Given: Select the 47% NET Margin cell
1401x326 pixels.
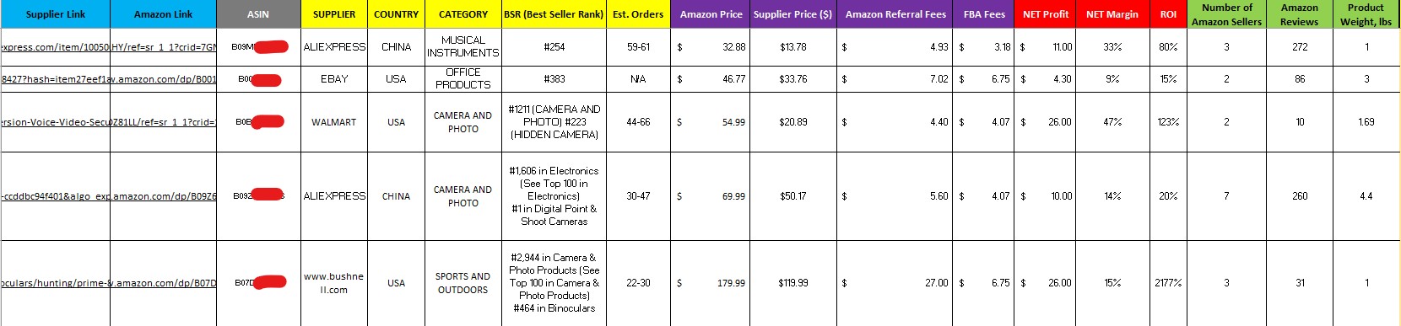Looking at the screenshot, I should [1113, 122].
